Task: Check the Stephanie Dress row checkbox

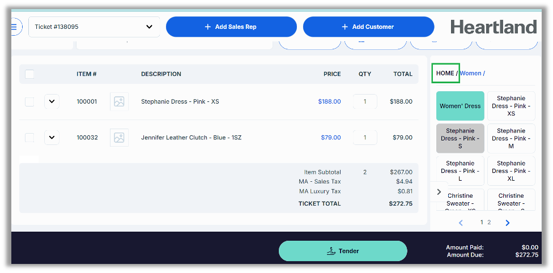Action: pos(29,102)
